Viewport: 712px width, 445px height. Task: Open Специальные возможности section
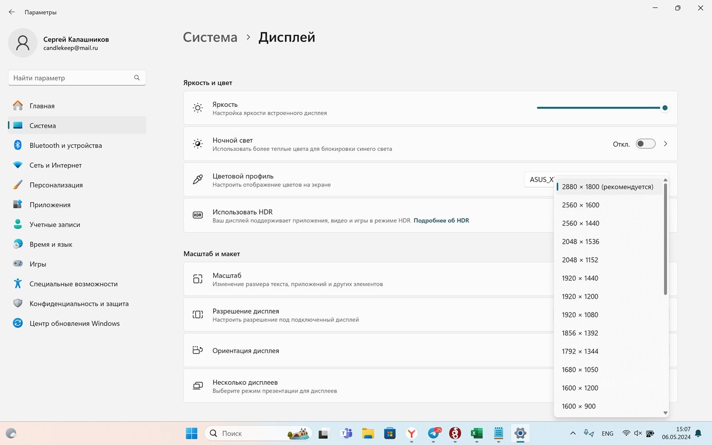pyautogui.click(x=77, y=284)
